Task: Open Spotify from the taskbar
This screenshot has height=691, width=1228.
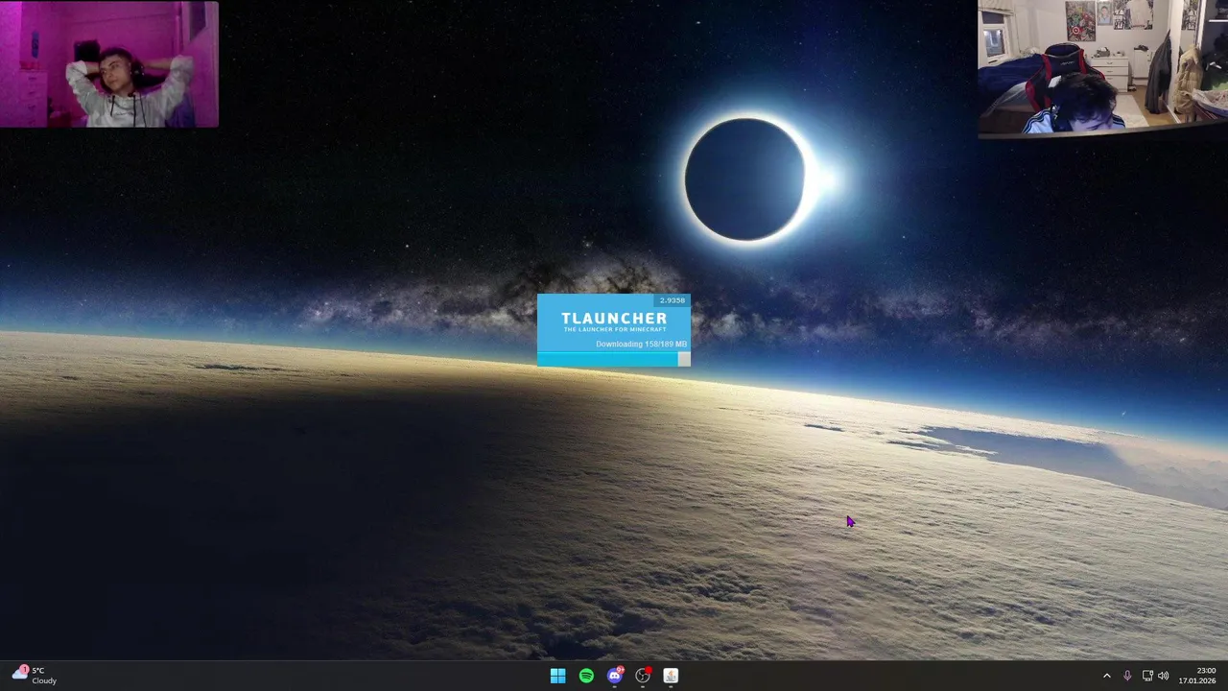Action: (586, 677)
